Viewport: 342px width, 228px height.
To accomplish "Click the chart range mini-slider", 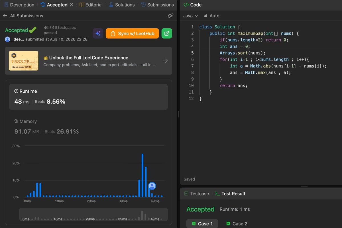I will [93, 214].
